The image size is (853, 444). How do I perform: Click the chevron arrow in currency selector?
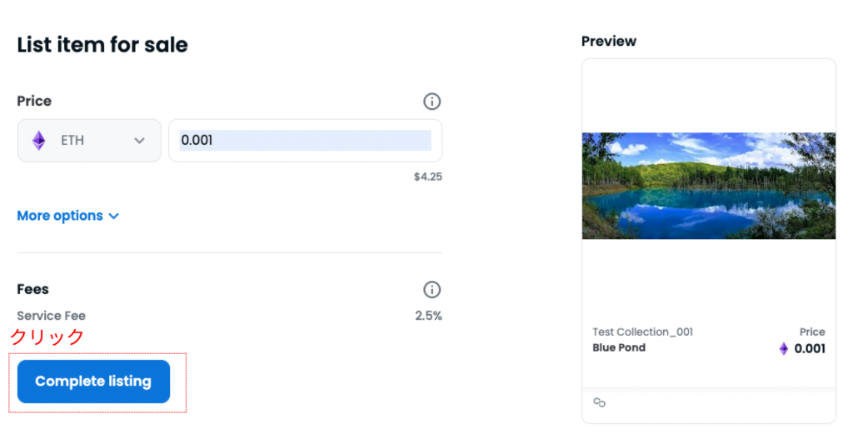(x=139, y=141)
